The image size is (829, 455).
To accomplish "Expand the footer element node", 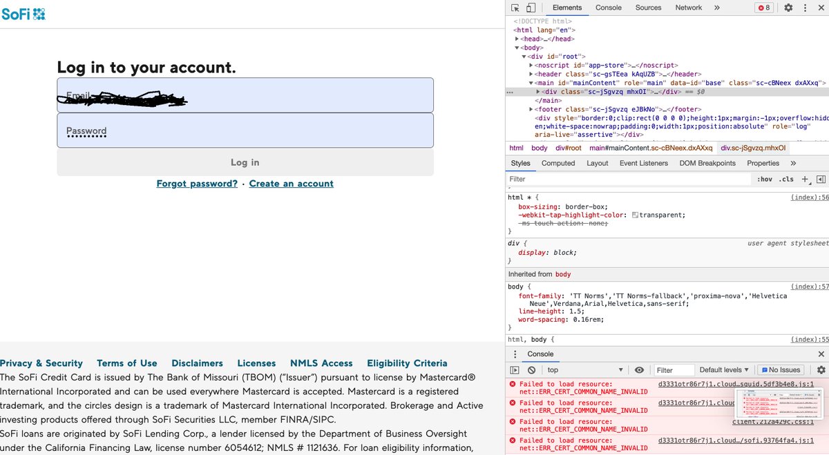I will pos(531,109).
